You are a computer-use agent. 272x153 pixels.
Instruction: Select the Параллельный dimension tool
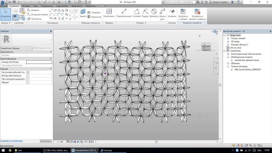click(124, 13)
